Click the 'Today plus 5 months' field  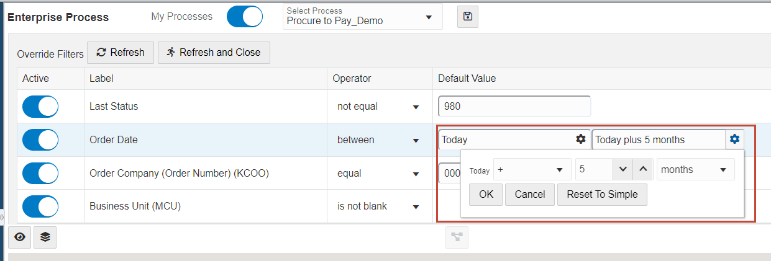(659, 139)
